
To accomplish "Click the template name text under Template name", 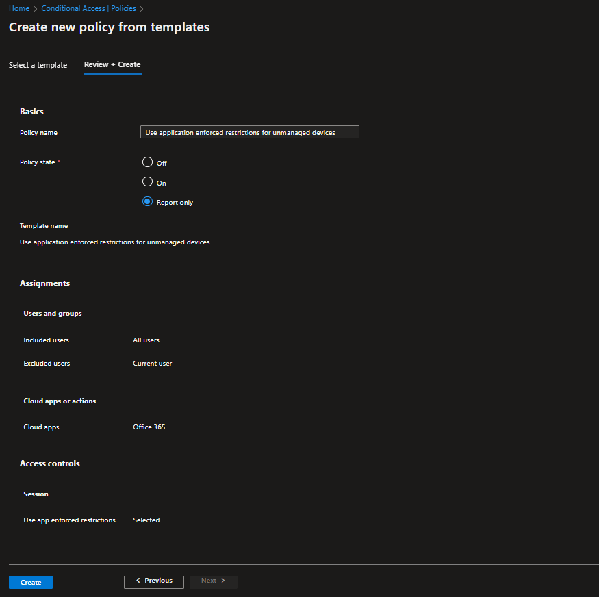I will point(114,242).
